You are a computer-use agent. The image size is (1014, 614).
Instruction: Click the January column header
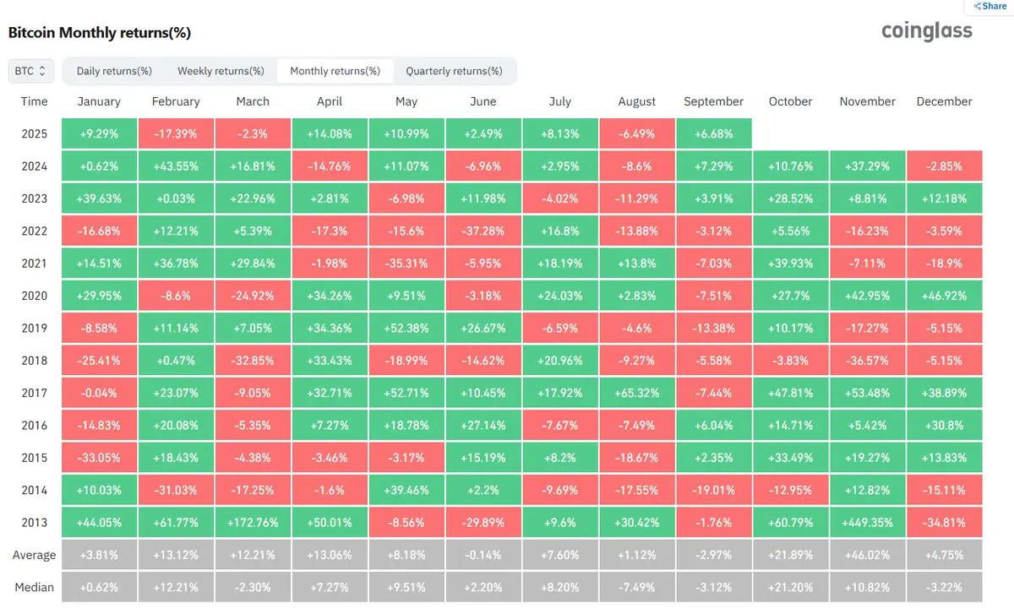point(99,101)
